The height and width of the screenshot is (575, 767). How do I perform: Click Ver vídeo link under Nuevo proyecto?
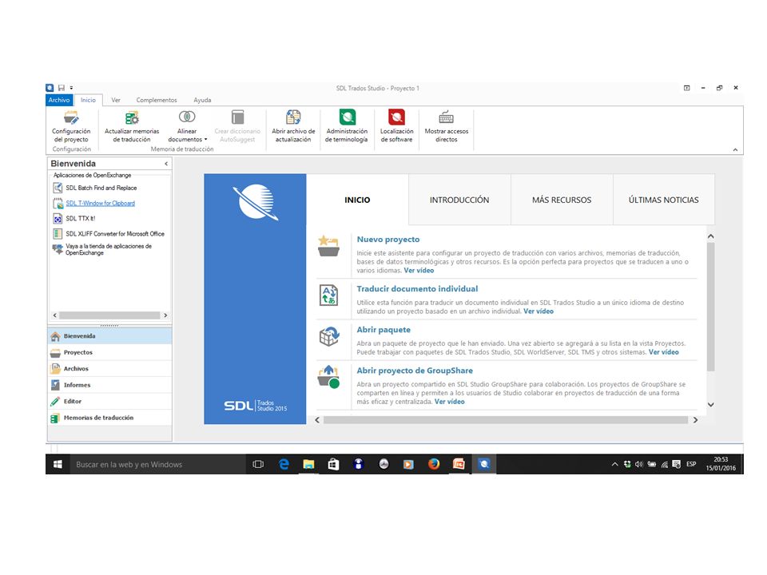click(419, 271)
